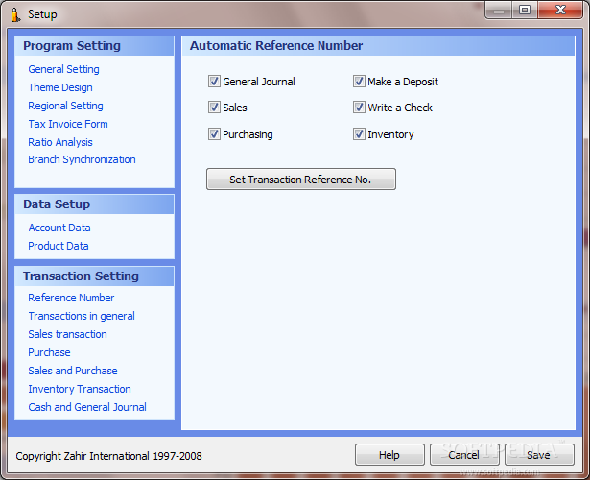590x480 pixels.
Task: Go to Cash and General Journal
Action: tap(87, 407)
